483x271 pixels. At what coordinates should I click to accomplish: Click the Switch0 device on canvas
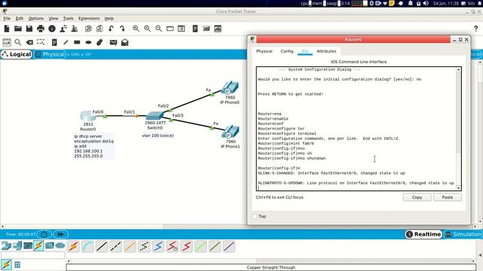pos(154,116)
